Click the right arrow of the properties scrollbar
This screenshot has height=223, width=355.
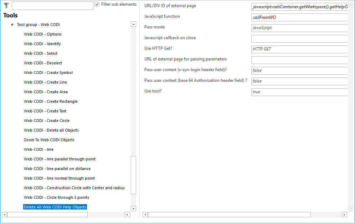(344, 214)
